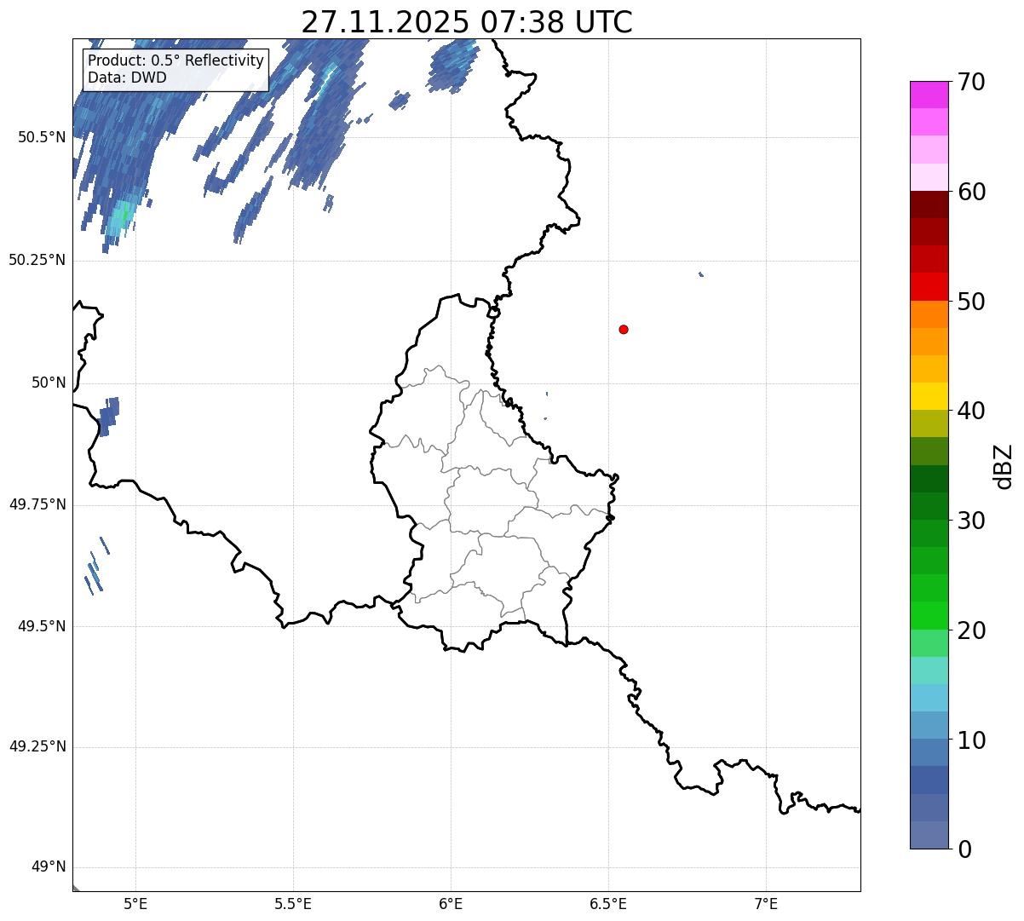The image size is (1024, 921).
Task: Click the plot title 27.11.2025 07:38 UTC
Action: 467,22
